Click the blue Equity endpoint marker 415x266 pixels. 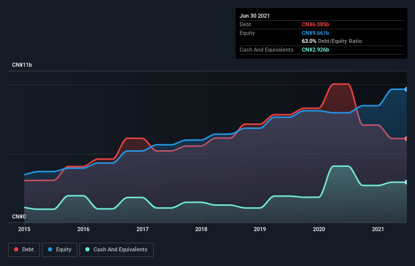pyautogui.click(x=406, y=90)
